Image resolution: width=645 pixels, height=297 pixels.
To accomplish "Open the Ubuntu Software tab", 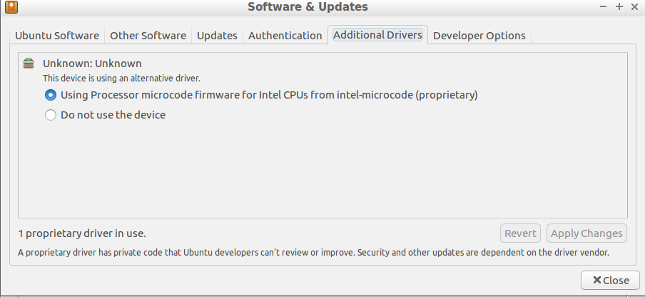I will point(57,36).
